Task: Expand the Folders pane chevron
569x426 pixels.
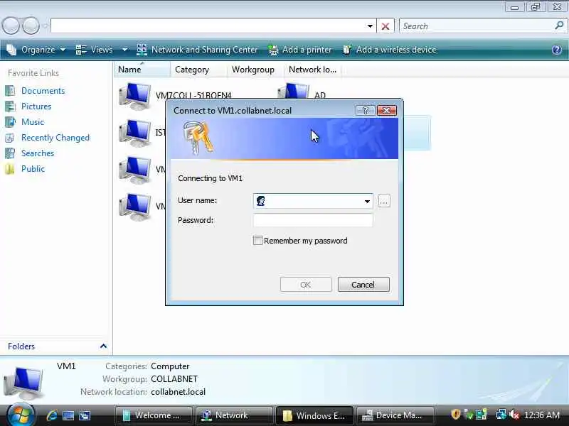Action: [x=103, y=346]
